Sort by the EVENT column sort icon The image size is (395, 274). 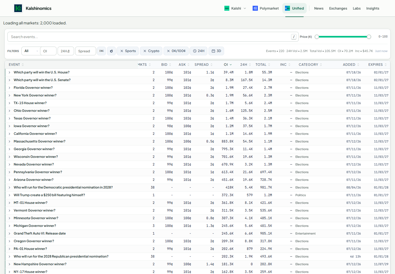pyautogui.click(x=23, y=65)
